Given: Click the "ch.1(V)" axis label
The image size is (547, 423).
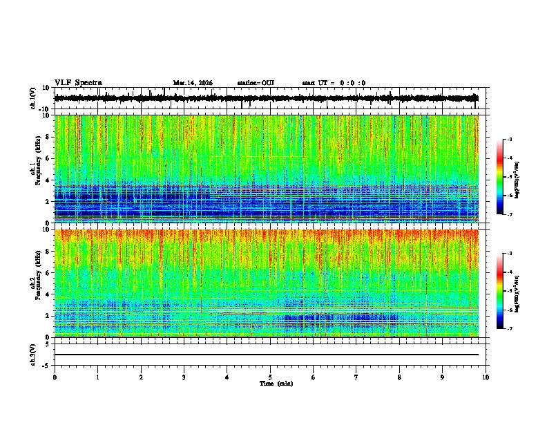Looking at the screenshot, I should pos(33,98).
